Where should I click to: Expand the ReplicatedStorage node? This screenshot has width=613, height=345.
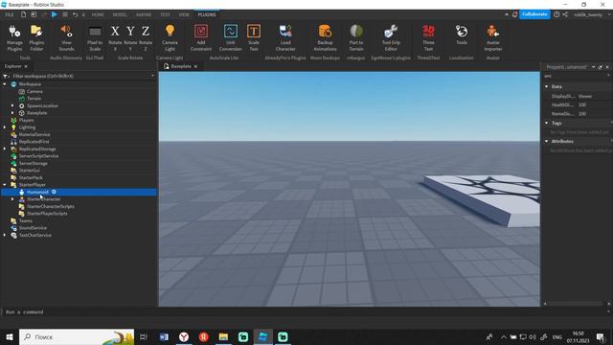(x=5, y=149)
